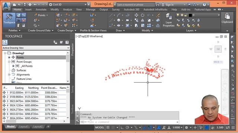Click the Workspace Switching gear icon in status bar

186,127
